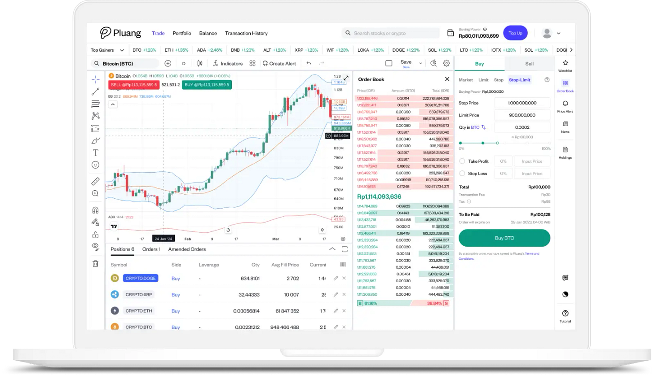The width and height of the screenshot is (654, 375).
Task: Click the red SELL price button
Action: (133, 85)
